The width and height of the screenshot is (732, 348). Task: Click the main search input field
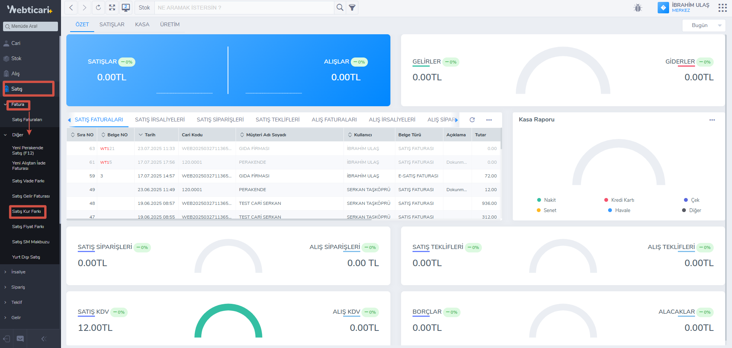click(x=244, y=8)
